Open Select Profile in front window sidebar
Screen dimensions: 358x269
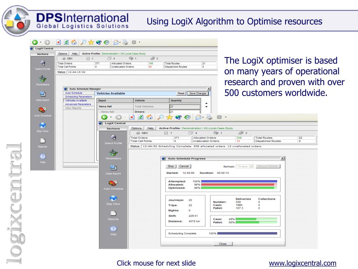point(113,139)
